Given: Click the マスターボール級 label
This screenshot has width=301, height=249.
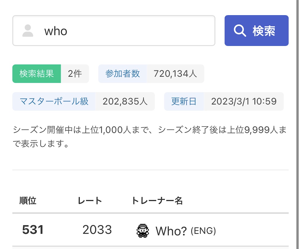Looking at the screenshot, I should [54, 101].
